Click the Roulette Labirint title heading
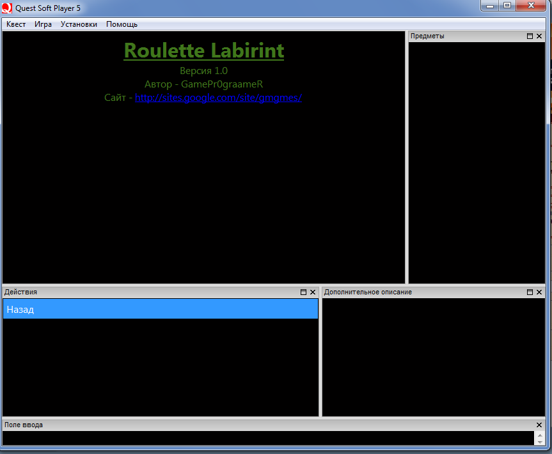Viewport: 552px width, 454px height. (204, 50)
